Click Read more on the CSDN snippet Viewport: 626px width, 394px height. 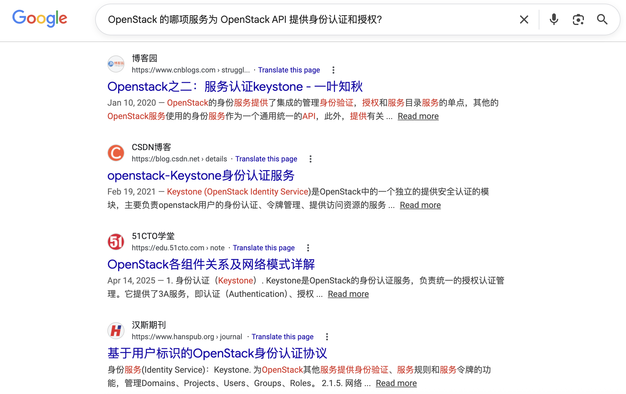(x=420, y=205)
